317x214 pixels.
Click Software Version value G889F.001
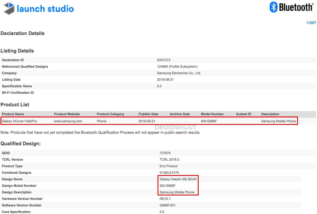click(x=168, y=205)
